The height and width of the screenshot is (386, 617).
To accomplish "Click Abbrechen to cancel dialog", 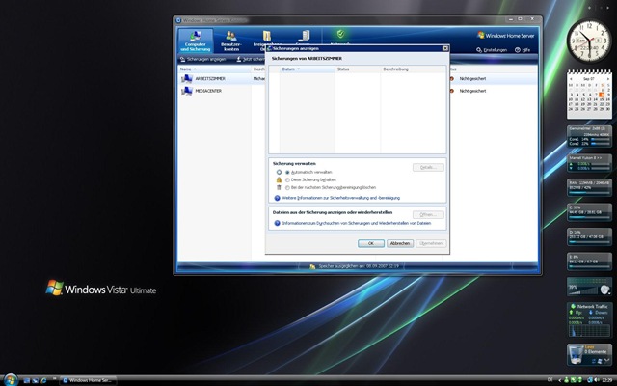I will click(400, 243).
